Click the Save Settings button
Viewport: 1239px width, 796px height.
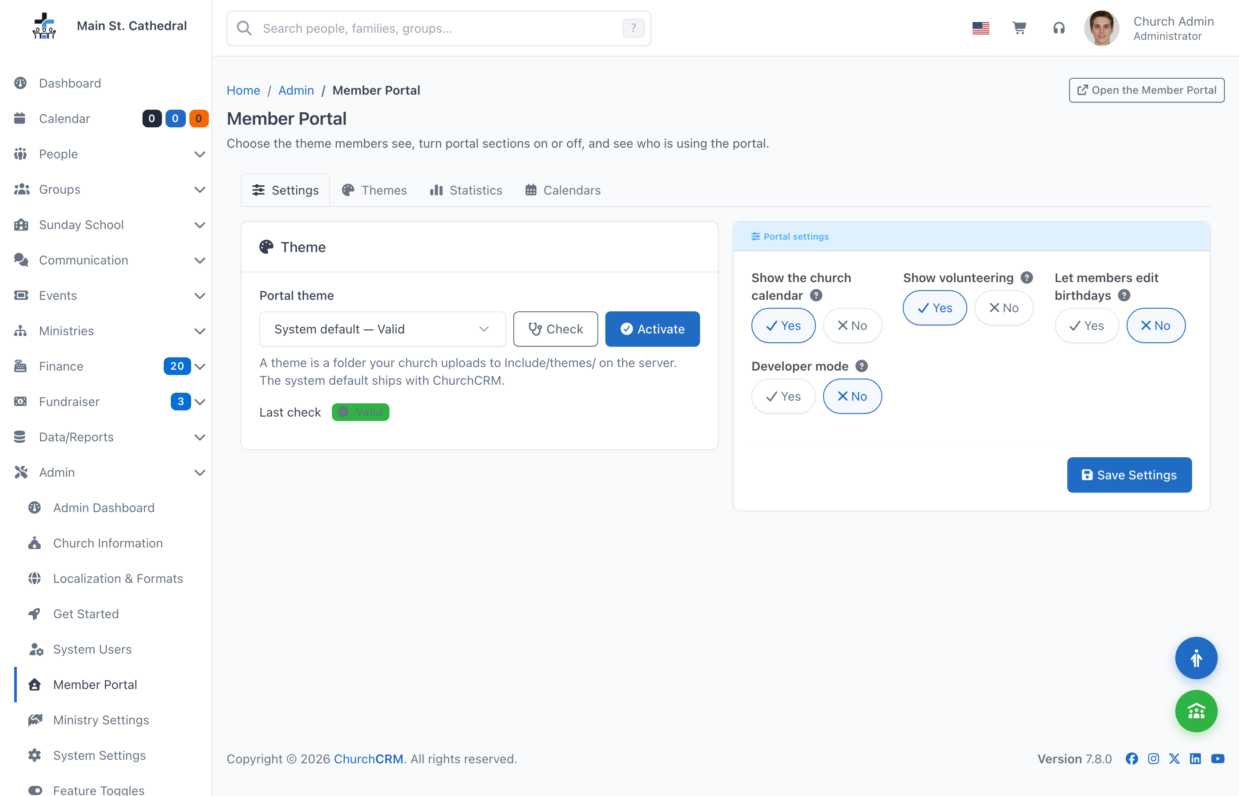click(1129, 475)
